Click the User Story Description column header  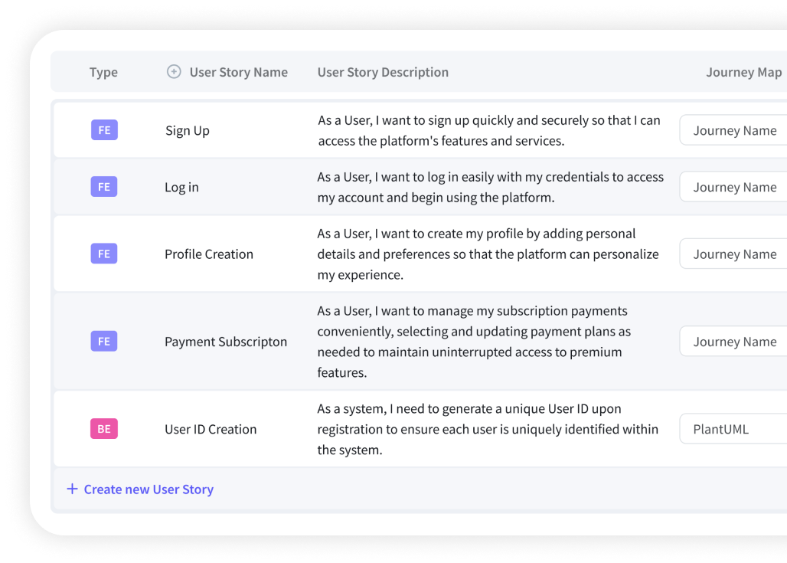click(383, 72)
